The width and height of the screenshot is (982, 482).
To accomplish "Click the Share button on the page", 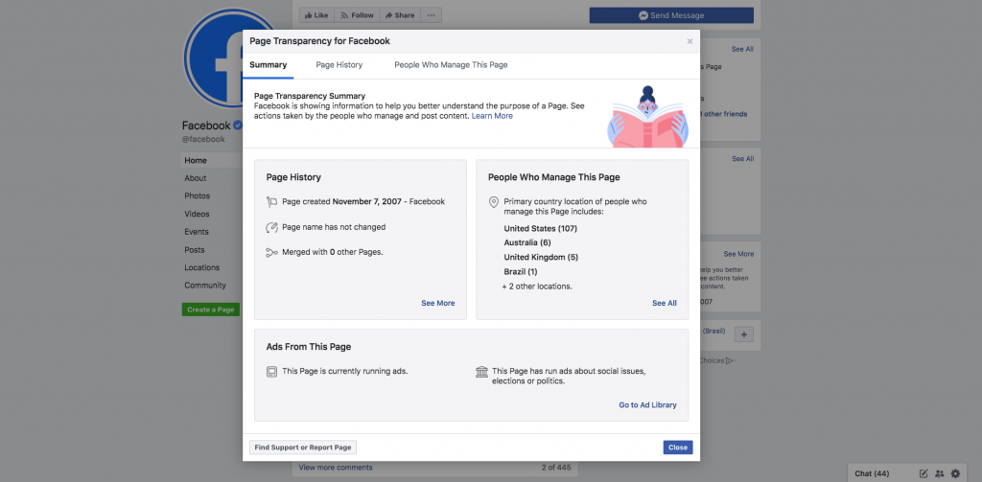I will 400,15.
